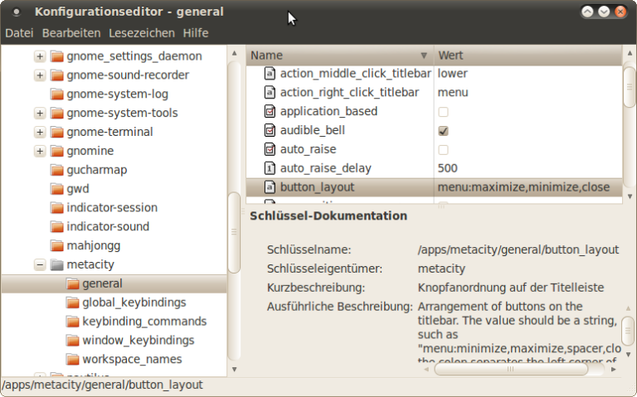The width and height of the screenshot is (637, 397).
Task: Expand the gnome_settings_daemon tree node
Action: 40,56
